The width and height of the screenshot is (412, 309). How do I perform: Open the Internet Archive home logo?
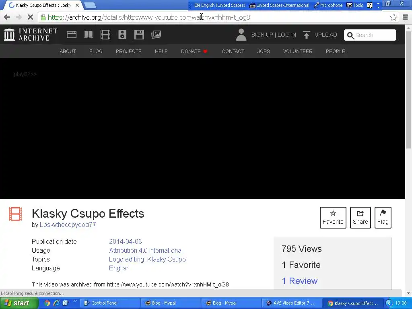[x=31, y=35]
